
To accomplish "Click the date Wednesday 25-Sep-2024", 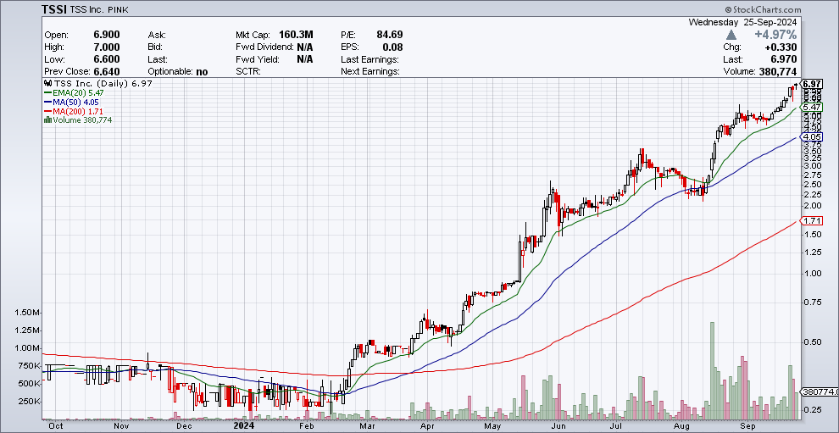I will [742, 23].
